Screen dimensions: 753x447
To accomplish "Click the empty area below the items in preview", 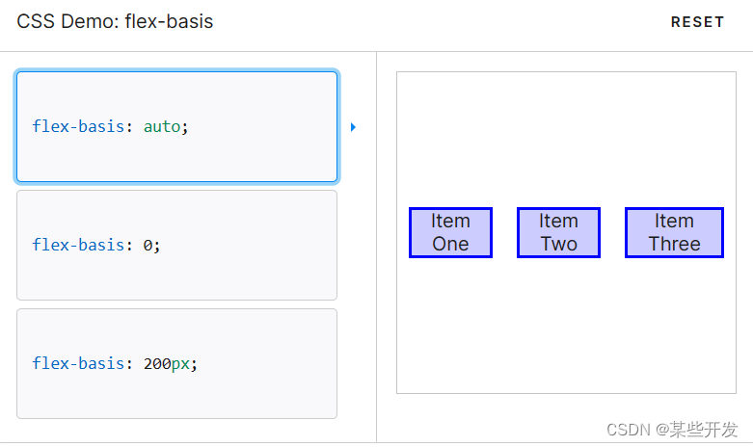I will pos(566,326).
